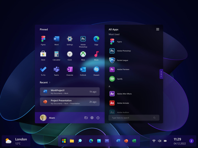Open settings gear in user bar
The width and height of the screenshot is (198, 148).
[92, 118]
